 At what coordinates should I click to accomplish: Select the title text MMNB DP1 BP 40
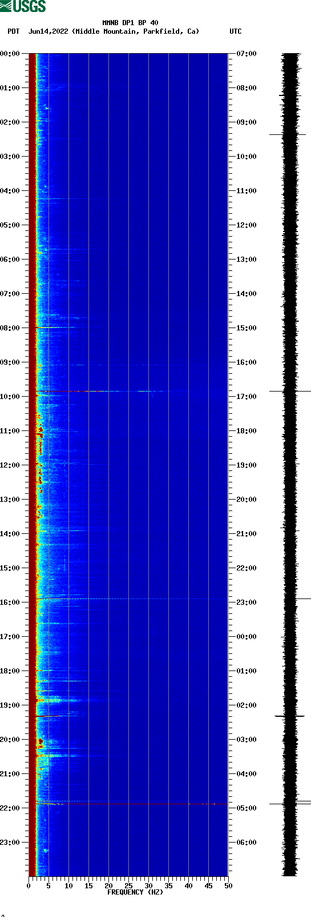(x=130, y=23)
